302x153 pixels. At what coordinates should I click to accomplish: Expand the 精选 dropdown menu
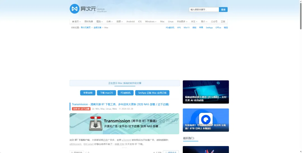pos(99,22)
